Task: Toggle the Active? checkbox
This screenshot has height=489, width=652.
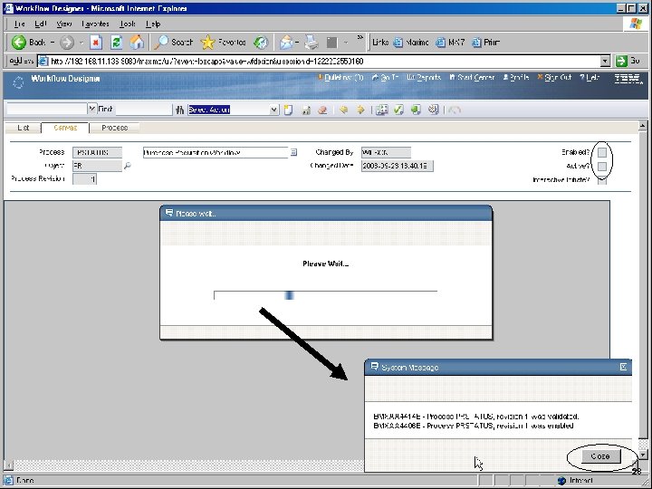Action: tap(601, 167)
